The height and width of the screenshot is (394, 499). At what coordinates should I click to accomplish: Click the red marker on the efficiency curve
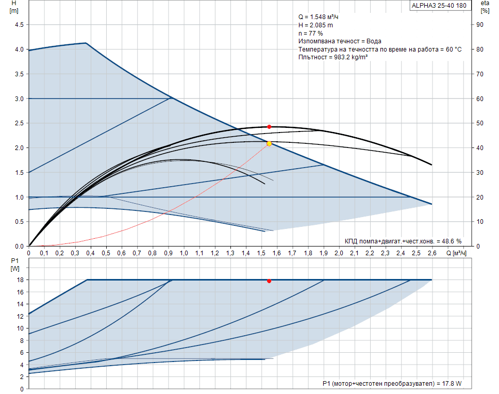click(x=269, y=127)
